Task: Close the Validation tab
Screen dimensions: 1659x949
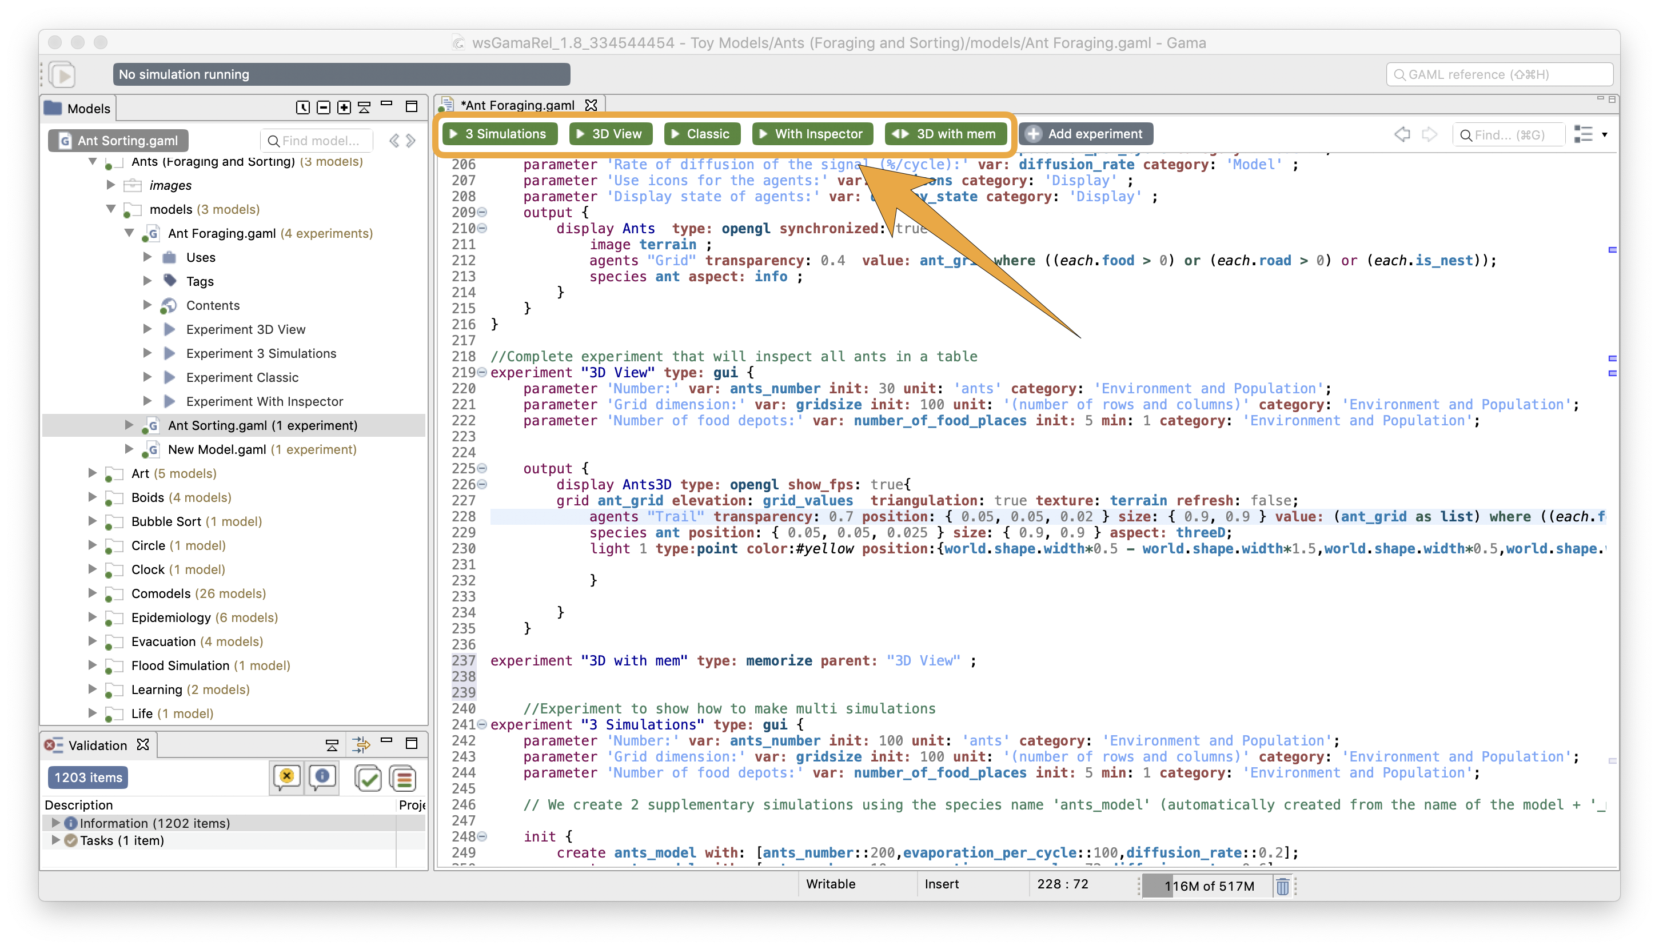Action: [x=143, y=744]
